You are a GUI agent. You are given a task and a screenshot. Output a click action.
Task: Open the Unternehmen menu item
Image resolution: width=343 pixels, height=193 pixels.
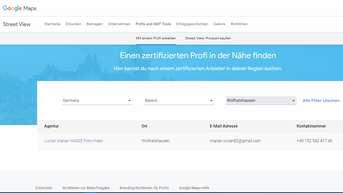119,24
